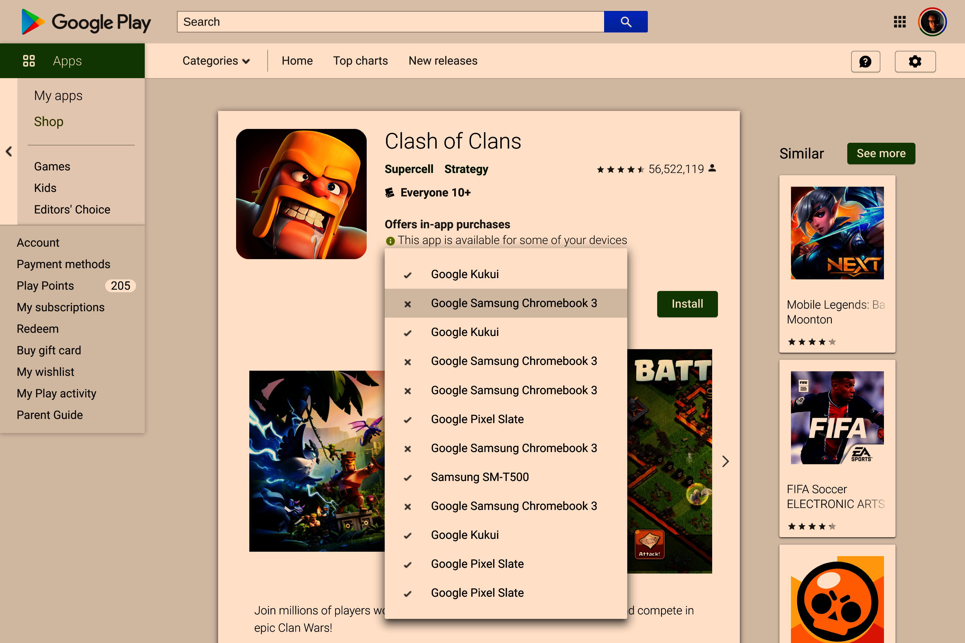965x643 pixels.
Task: Open the Games menu item
Action: [x=52, y=166]
